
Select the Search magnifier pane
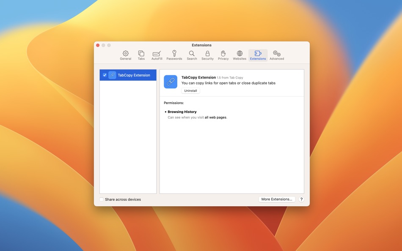(x=192, y=55)
